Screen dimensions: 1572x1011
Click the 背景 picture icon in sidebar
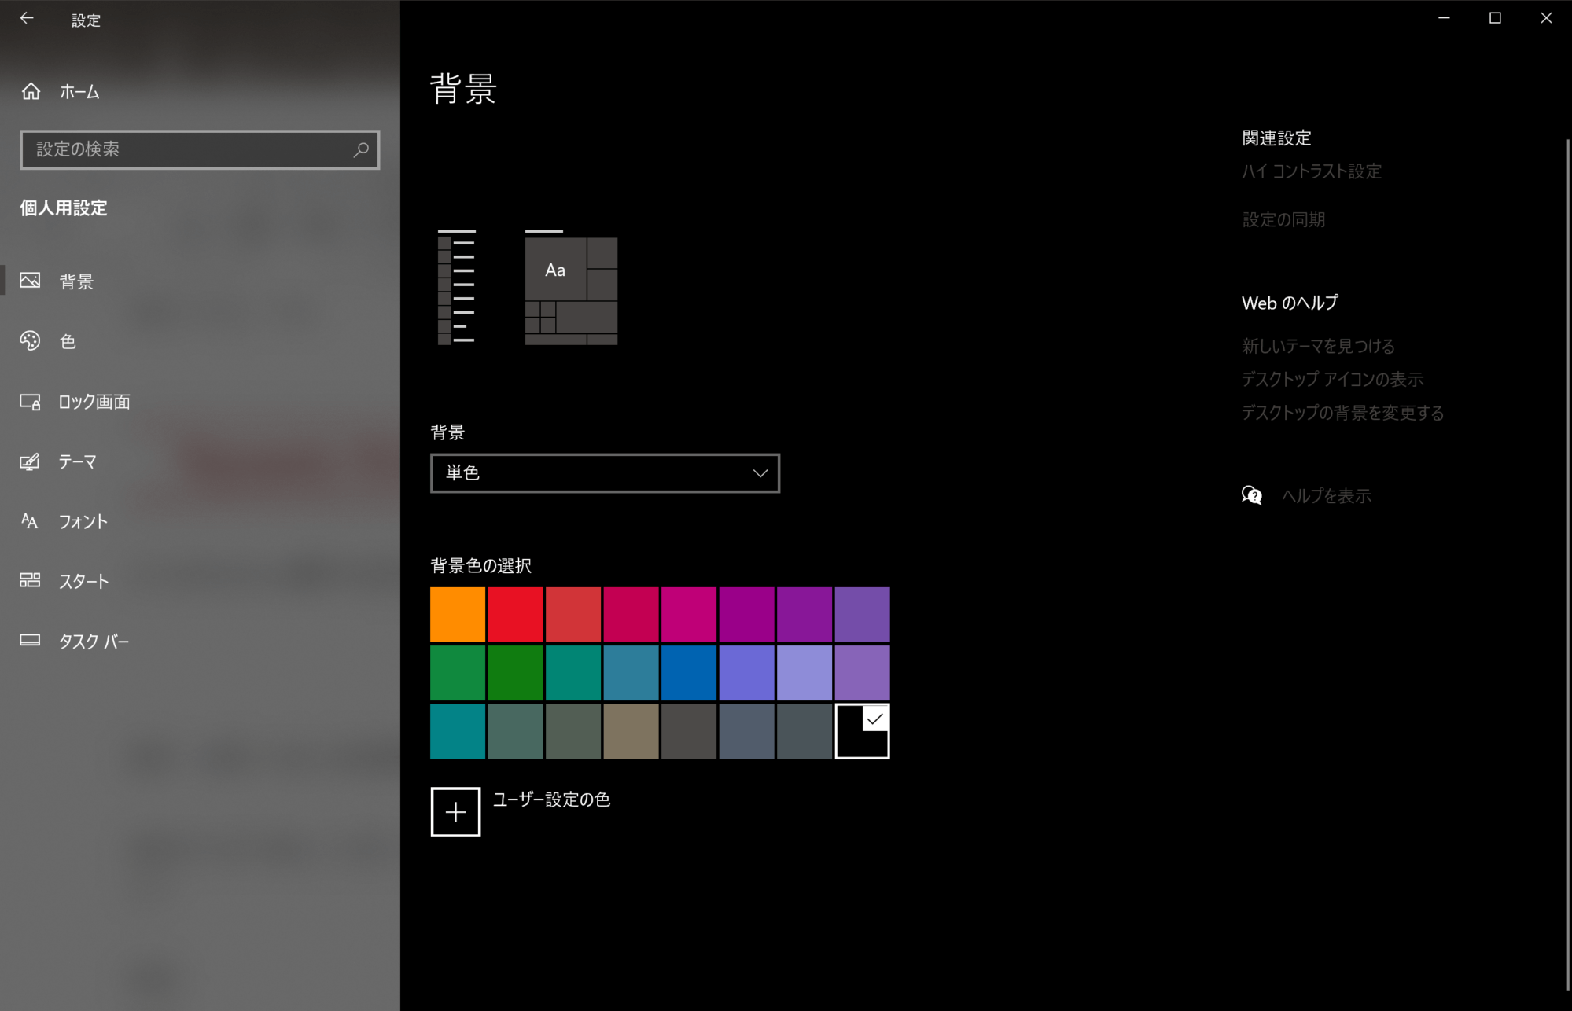click(x=30, y=281)
